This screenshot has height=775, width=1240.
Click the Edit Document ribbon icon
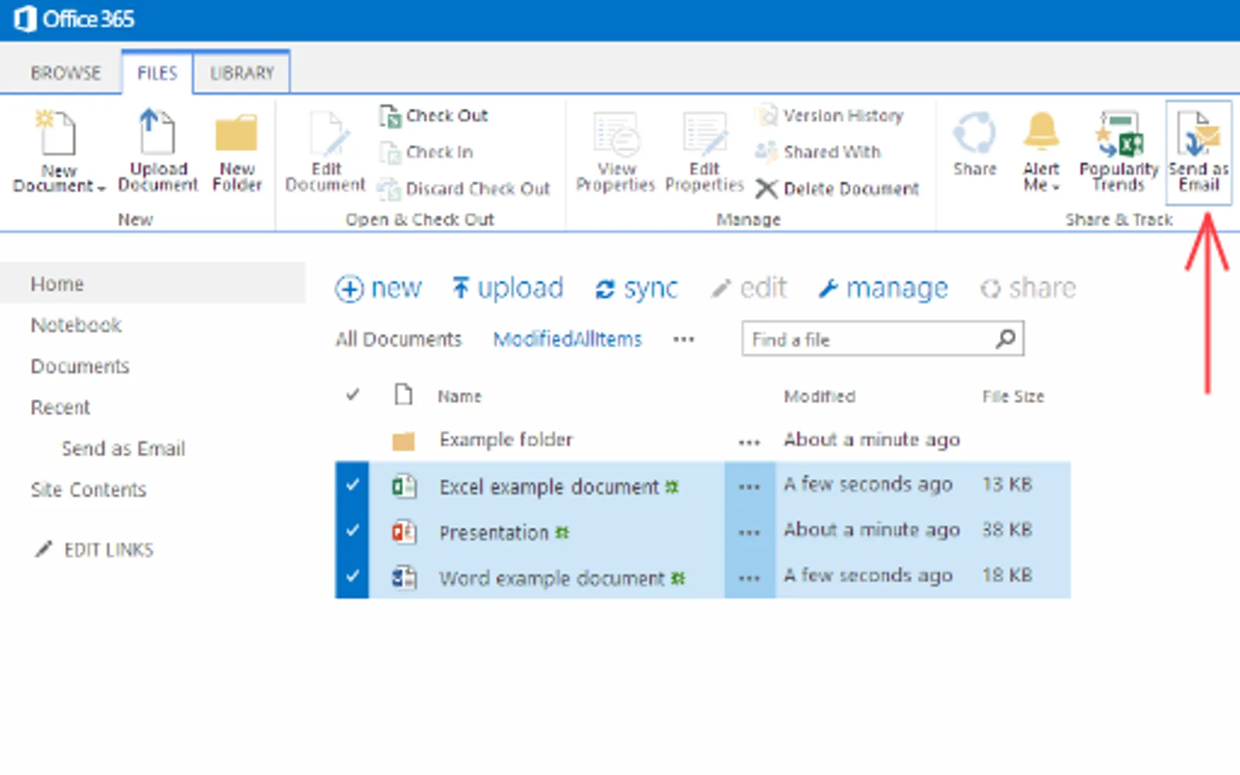[325, 151]
